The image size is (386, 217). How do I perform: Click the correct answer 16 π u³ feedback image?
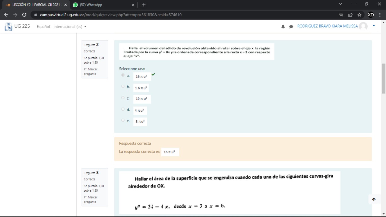click(170, 152)
